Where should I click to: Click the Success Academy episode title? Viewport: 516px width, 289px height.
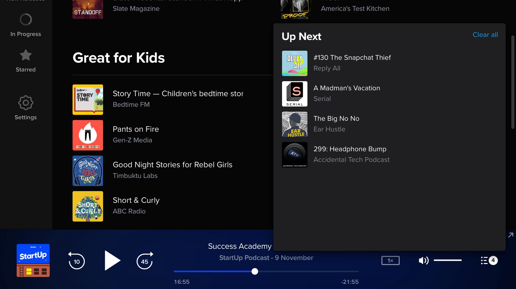240,246
